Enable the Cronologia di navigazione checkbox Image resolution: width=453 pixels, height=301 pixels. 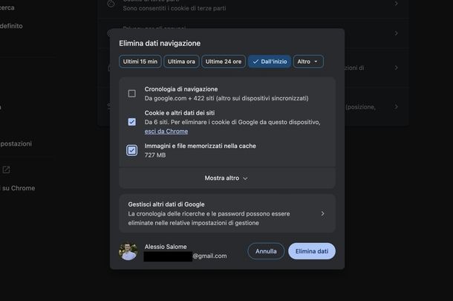(x=131, y=94)
